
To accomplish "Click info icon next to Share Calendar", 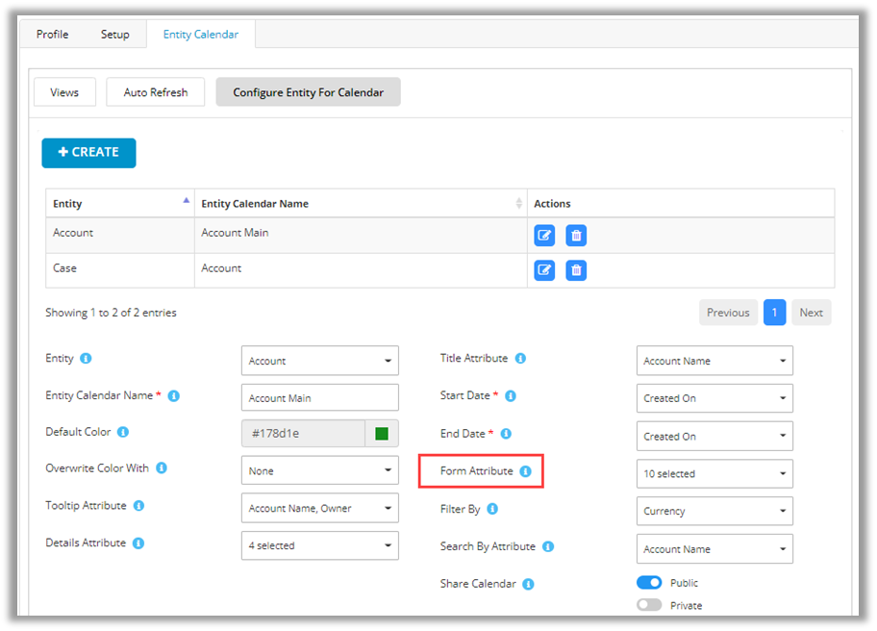I will tap(528, 584).
